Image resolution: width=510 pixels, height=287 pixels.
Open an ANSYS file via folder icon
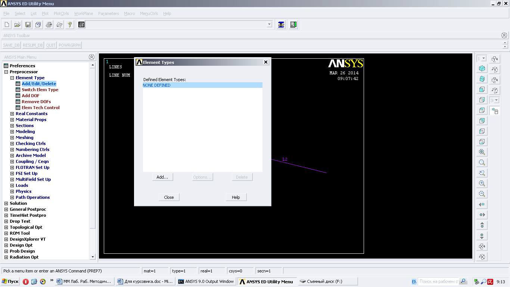[x=17, y=25]
